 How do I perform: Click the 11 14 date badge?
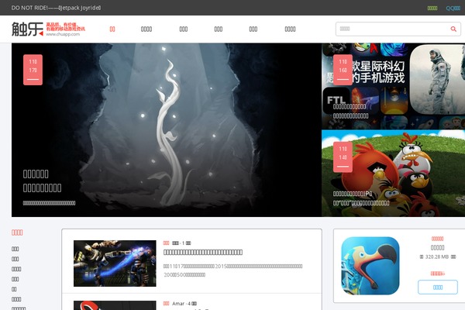343,157
